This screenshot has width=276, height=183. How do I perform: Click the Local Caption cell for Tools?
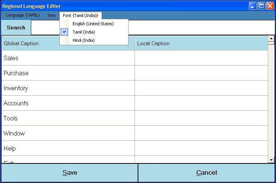click(x=201, y=118)
